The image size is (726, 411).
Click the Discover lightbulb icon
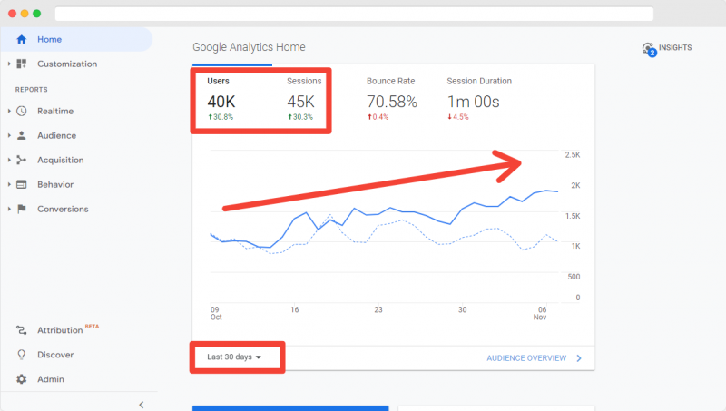tap(21, 355)
